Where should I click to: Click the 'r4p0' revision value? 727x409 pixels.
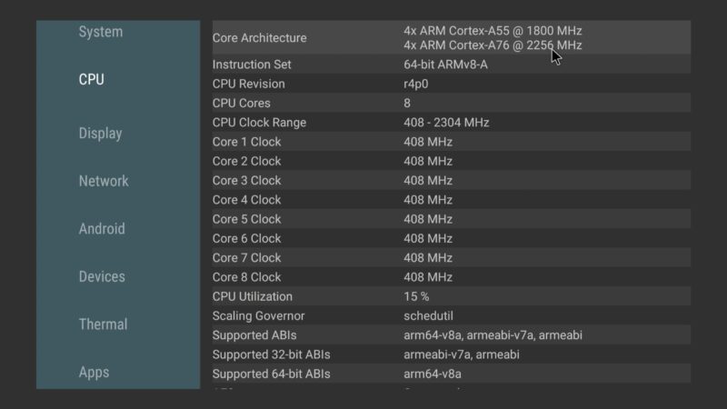[416, 84]
